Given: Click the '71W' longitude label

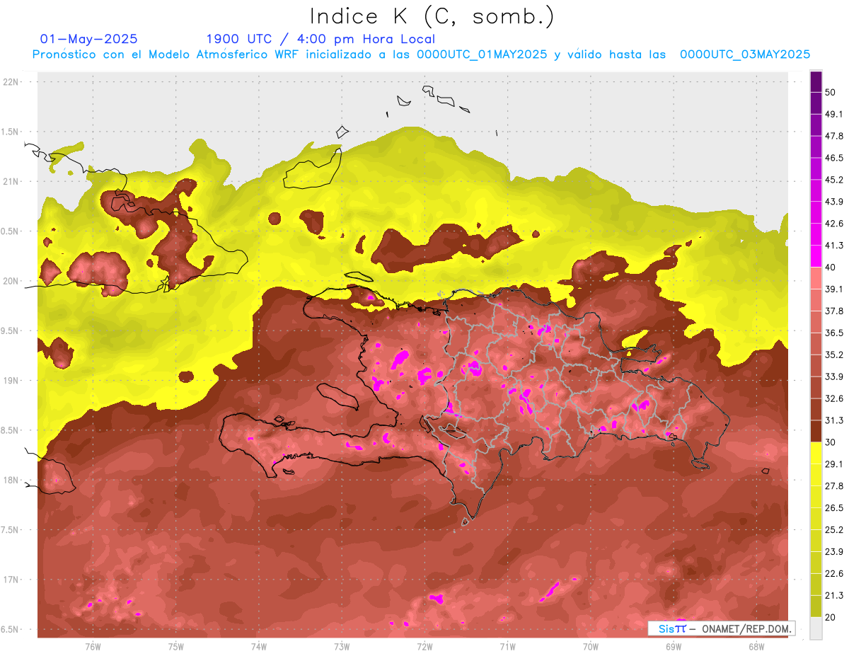Looking at the screenshot, I should [x=507, y=646].
